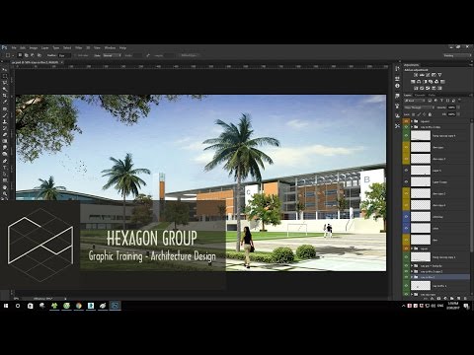Viewport: 474px width, 355px height.
Task: Toggle visibility of topmost orange layer group
Action: [x=406, y=121]
